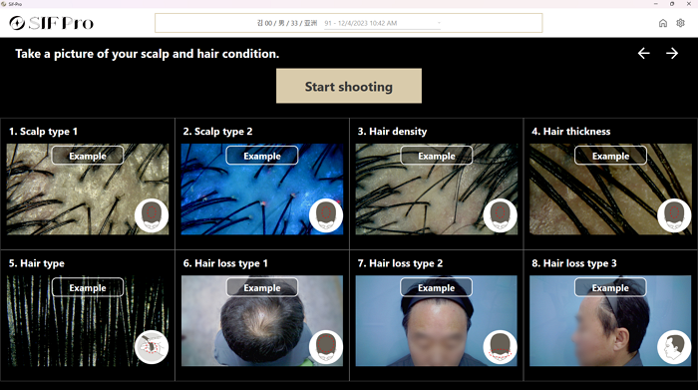
Task: Start shooting scalp pictures
Action: [x=349, y=86]
